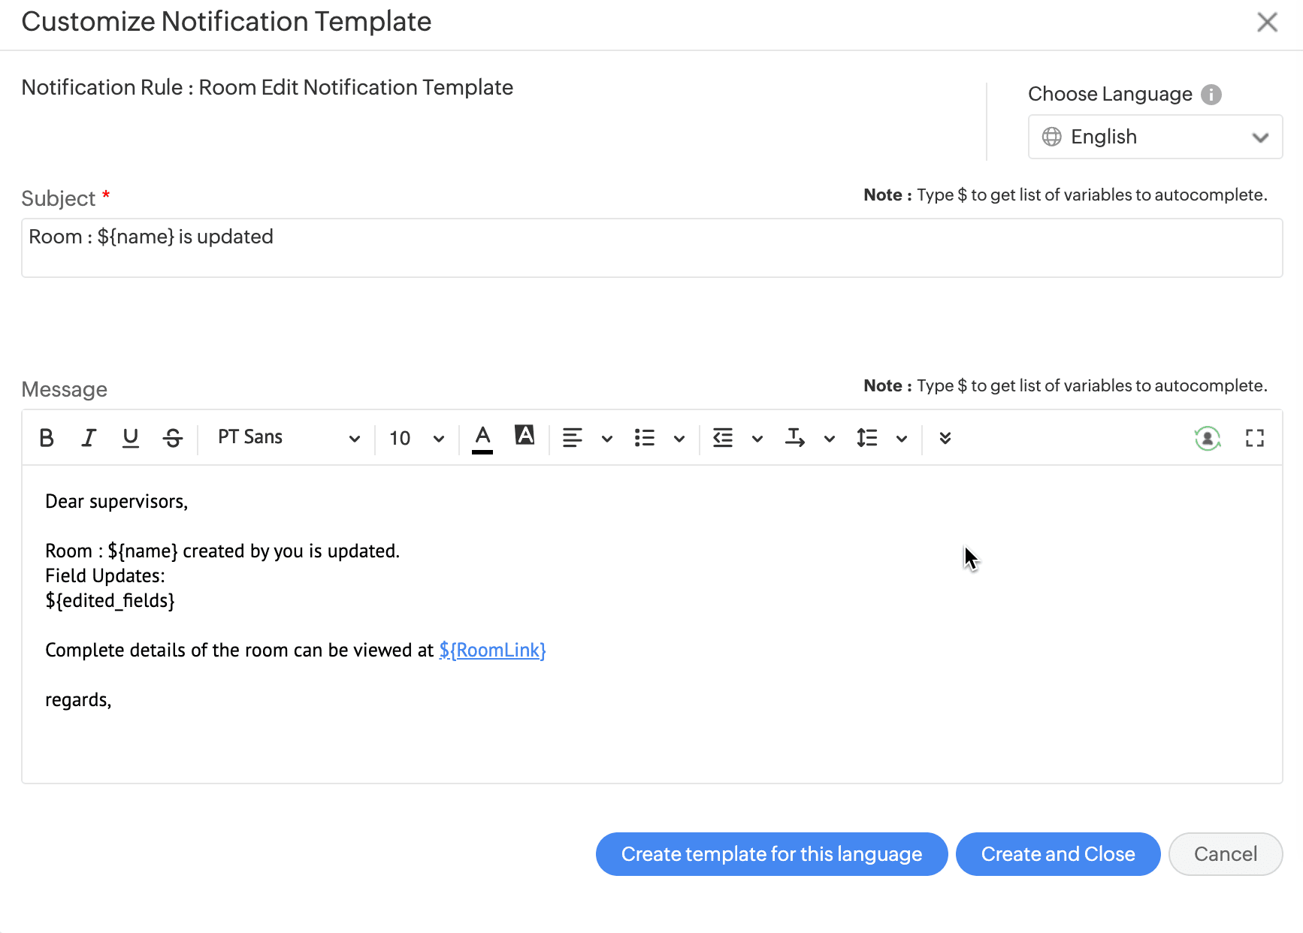Click the Choose Language info icon
The image size is (1303, 933).
click(1211, 95)
